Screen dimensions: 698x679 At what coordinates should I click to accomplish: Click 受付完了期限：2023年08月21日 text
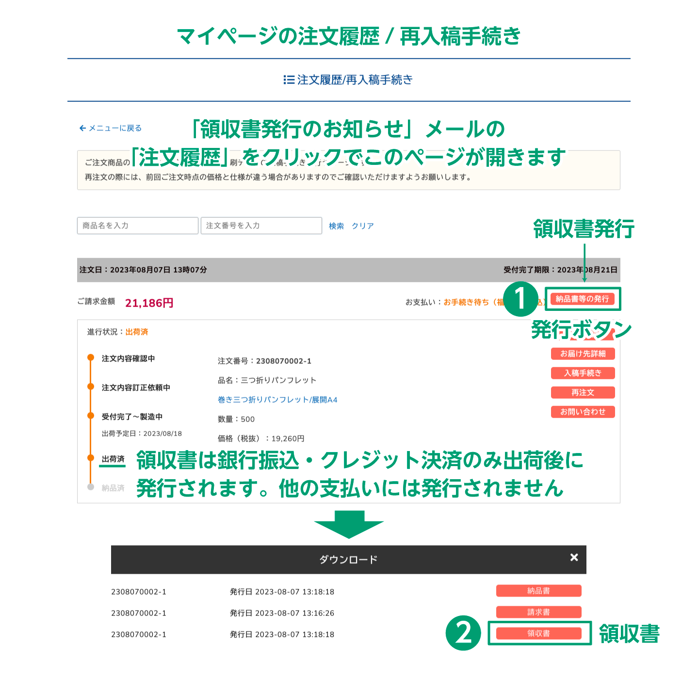(x=560, y=270)
